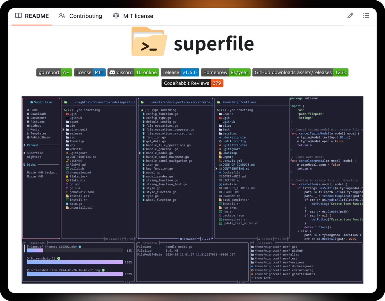Click the purple icon beside go.mod
Screen dimensions: 385x301
point(67,184)
